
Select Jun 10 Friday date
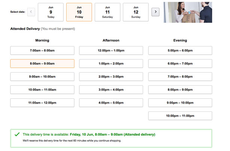point(79,12)
